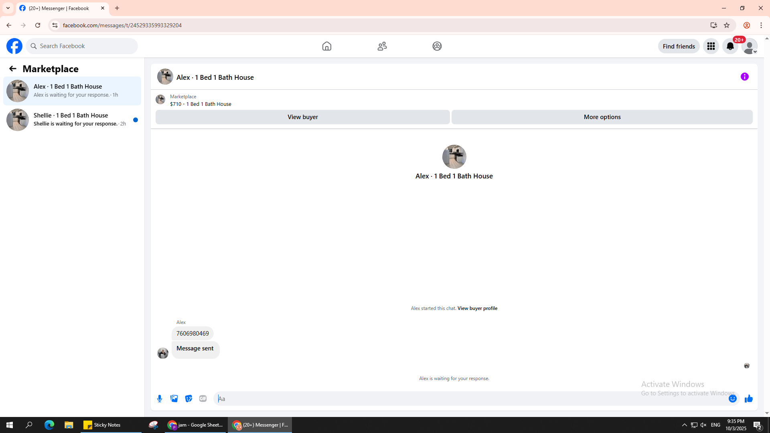Click the address bar URL
The width and height of the screenshot is (770, 433).
(x=122, y=25)
